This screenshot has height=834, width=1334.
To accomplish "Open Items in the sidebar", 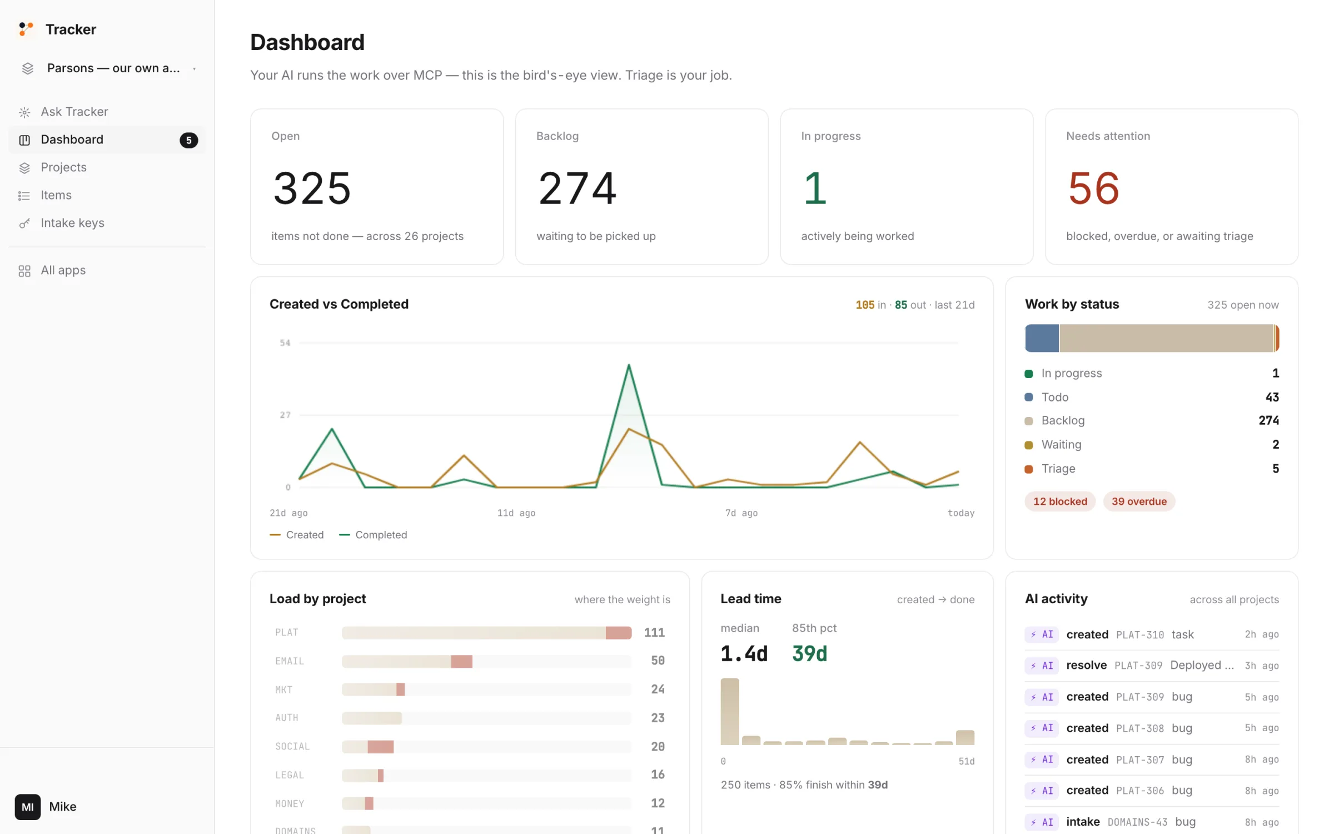I will 107,195.
